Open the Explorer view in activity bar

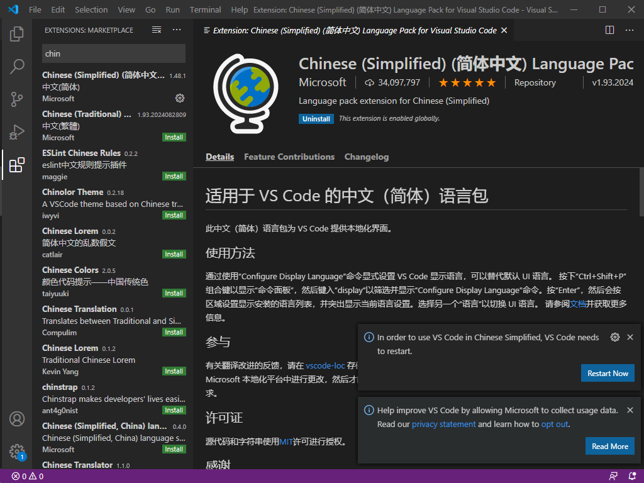point(17,33)
